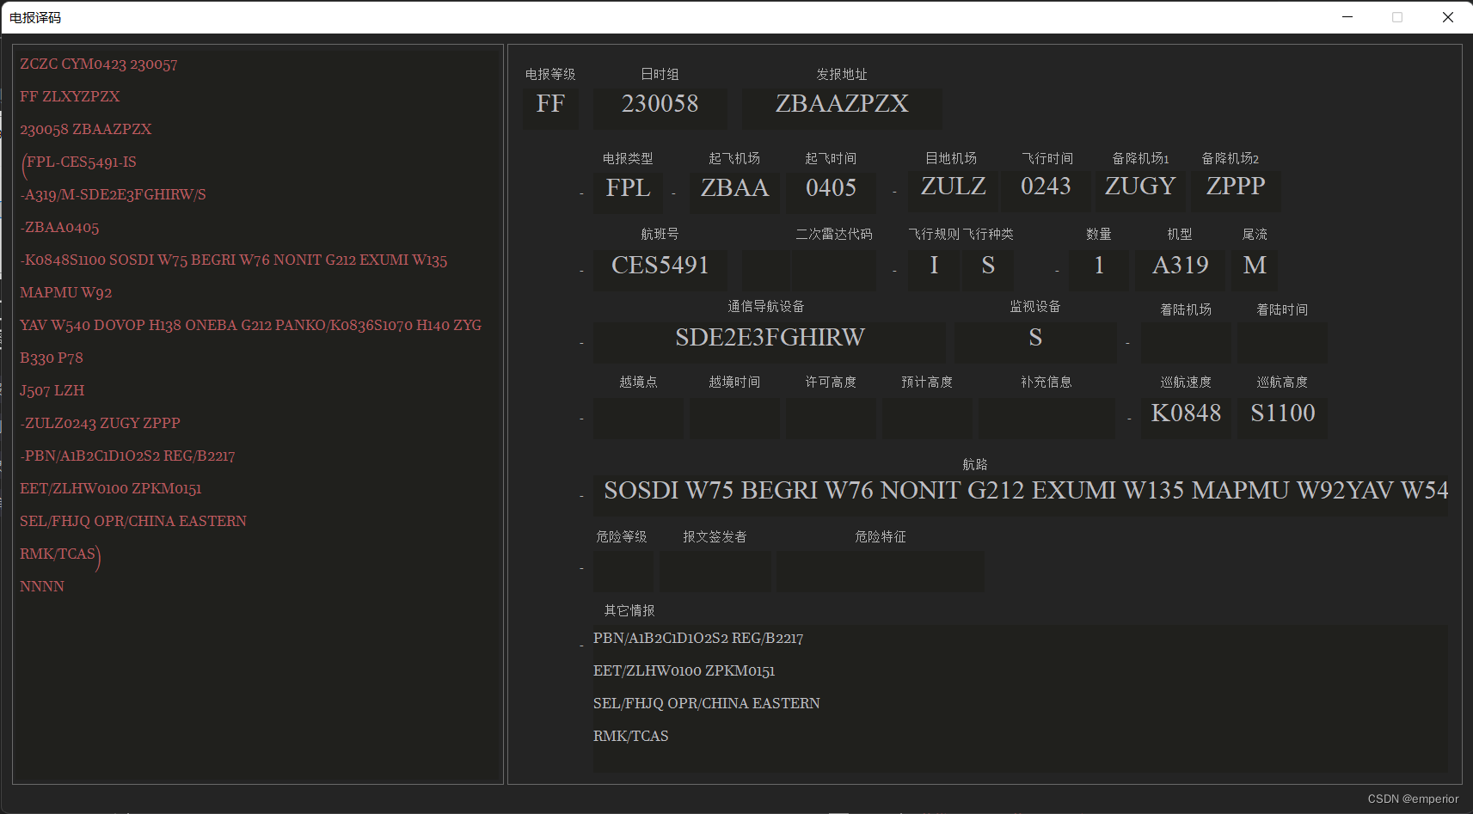
Task: Select the 尾流 field showing M
Action: coord(1254,266)
